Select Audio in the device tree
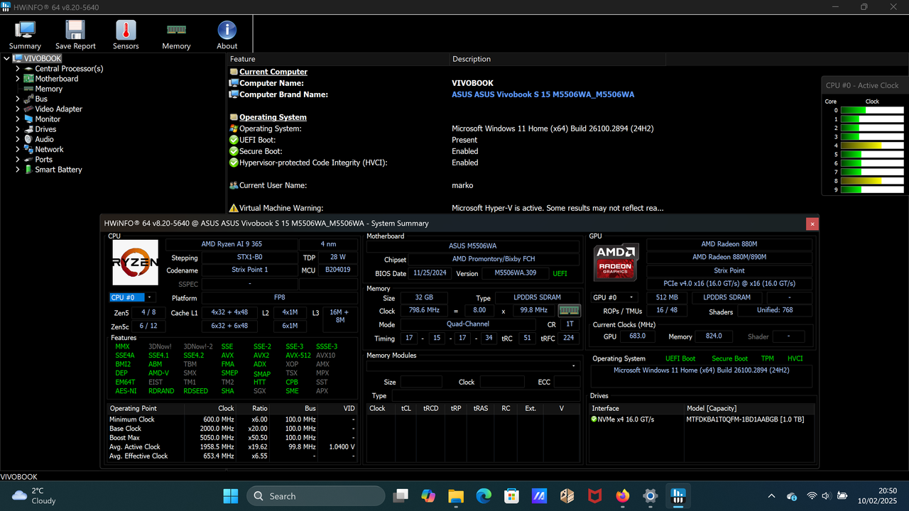909x511 pixels. 44,139
